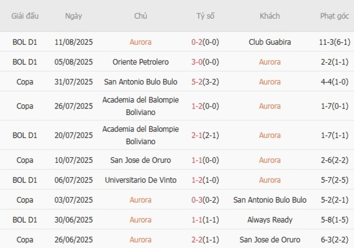Screen dimensions: 354x248
Task: Select the "Giải đấu" column header
Action: coord(25,16)
